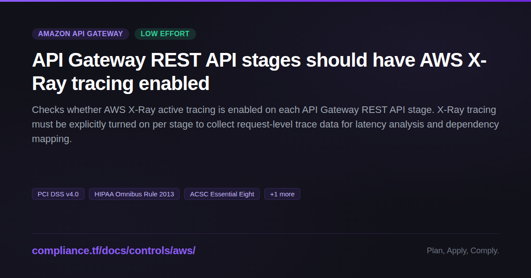The width and height of the screenshot is (531, 278).
Task: Expand the +1 more frameworks tag
Action: 282,194
